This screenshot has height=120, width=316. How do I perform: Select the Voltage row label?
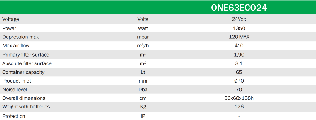[x=11, y=19]
